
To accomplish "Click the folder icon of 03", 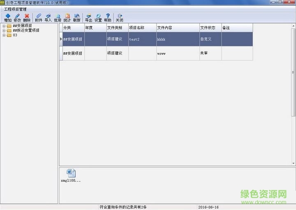I will pos(9,35).
